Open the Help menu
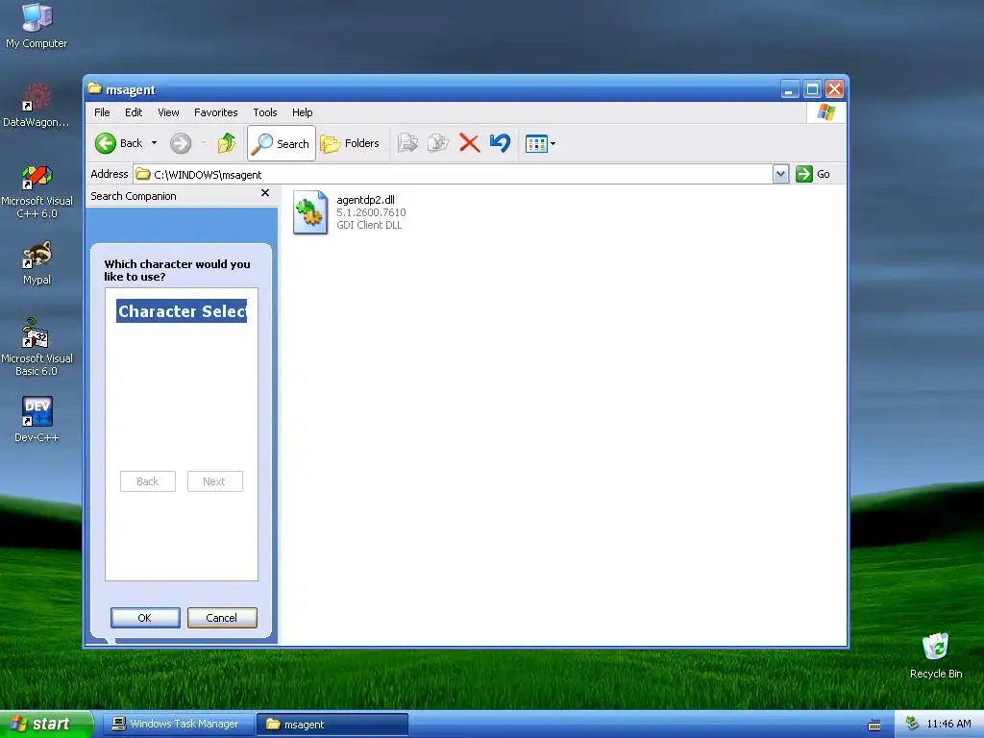This screenshot has width=984, height=738. (x=302, y=113)
